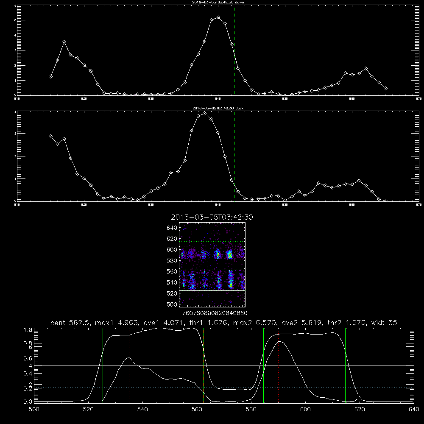This screenshot has width=424, height=424.
Task: Click the 0.6 label on bottom plot y-axis
Action: (28, 358)
